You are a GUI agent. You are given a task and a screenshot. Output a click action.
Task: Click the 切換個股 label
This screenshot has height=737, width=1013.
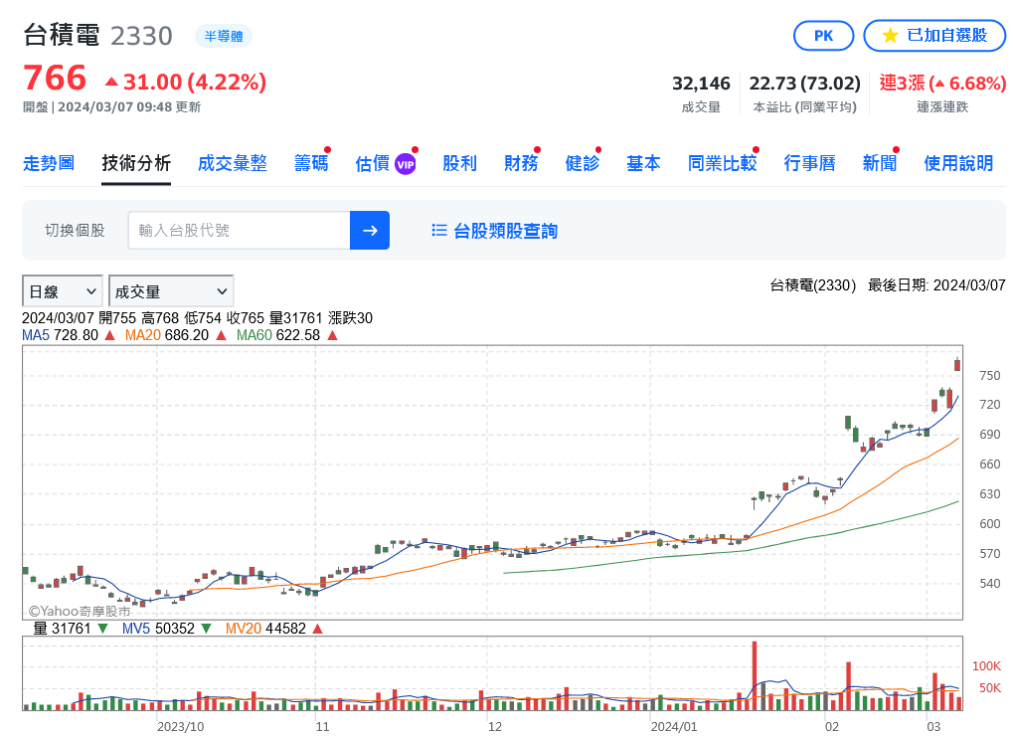[x=75, y=230]
